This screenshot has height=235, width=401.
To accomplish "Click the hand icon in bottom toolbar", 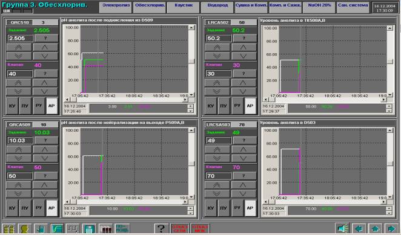I will click(x=41, y=228).
